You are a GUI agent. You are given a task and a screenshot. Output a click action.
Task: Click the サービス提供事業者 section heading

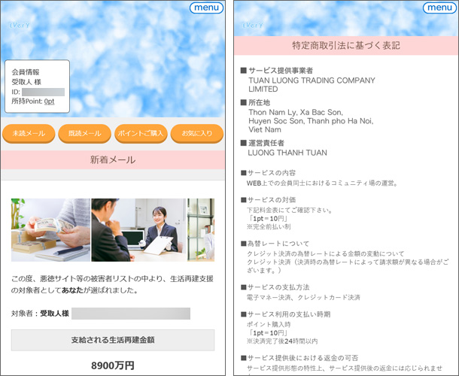[287, 70]
